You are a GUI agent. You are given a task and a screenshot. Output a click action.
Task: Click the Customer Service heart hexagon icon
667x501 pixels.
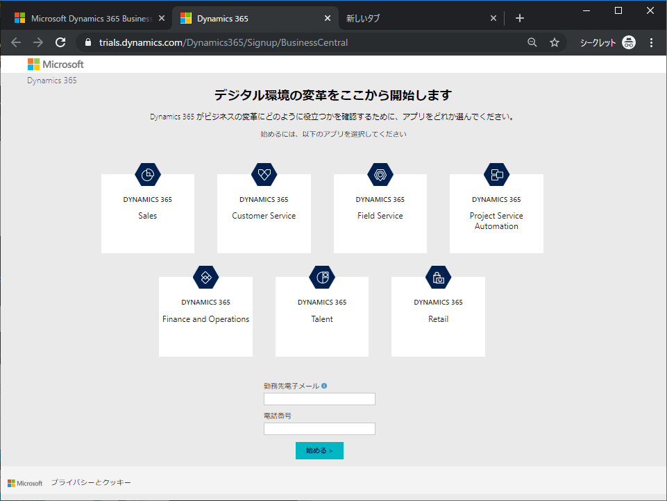[x=264, y=174]
